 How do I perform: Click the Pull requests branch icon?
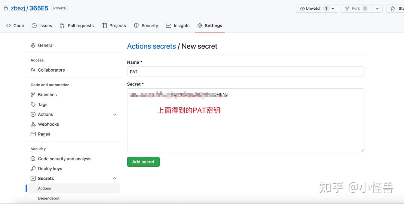coord(62,26)
